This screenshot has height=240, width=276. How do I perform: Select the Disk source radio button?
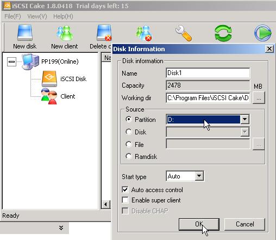click(x=129, y=132)
